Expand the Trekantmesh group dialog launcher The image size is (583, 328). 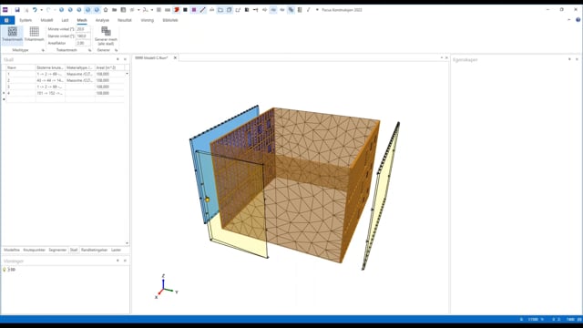[89, 50]
